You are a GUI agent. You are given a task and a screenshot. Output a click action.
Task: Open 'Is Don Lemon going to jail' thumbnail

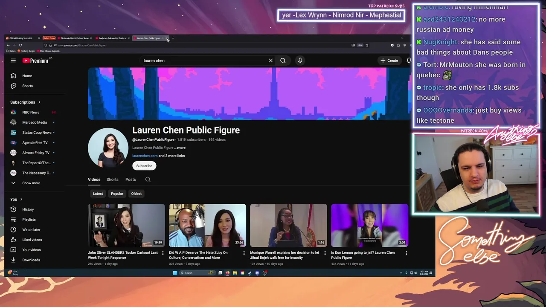(x=369, y=225)
